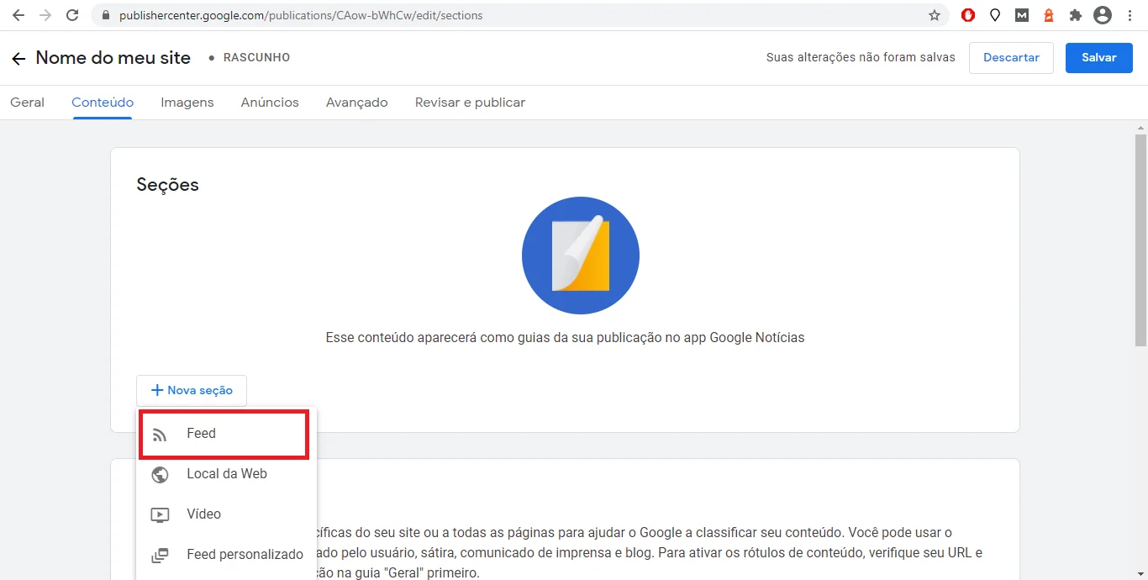Click the Seções heading
Screen dimensions: 1148x580
[x=168, y=185]
